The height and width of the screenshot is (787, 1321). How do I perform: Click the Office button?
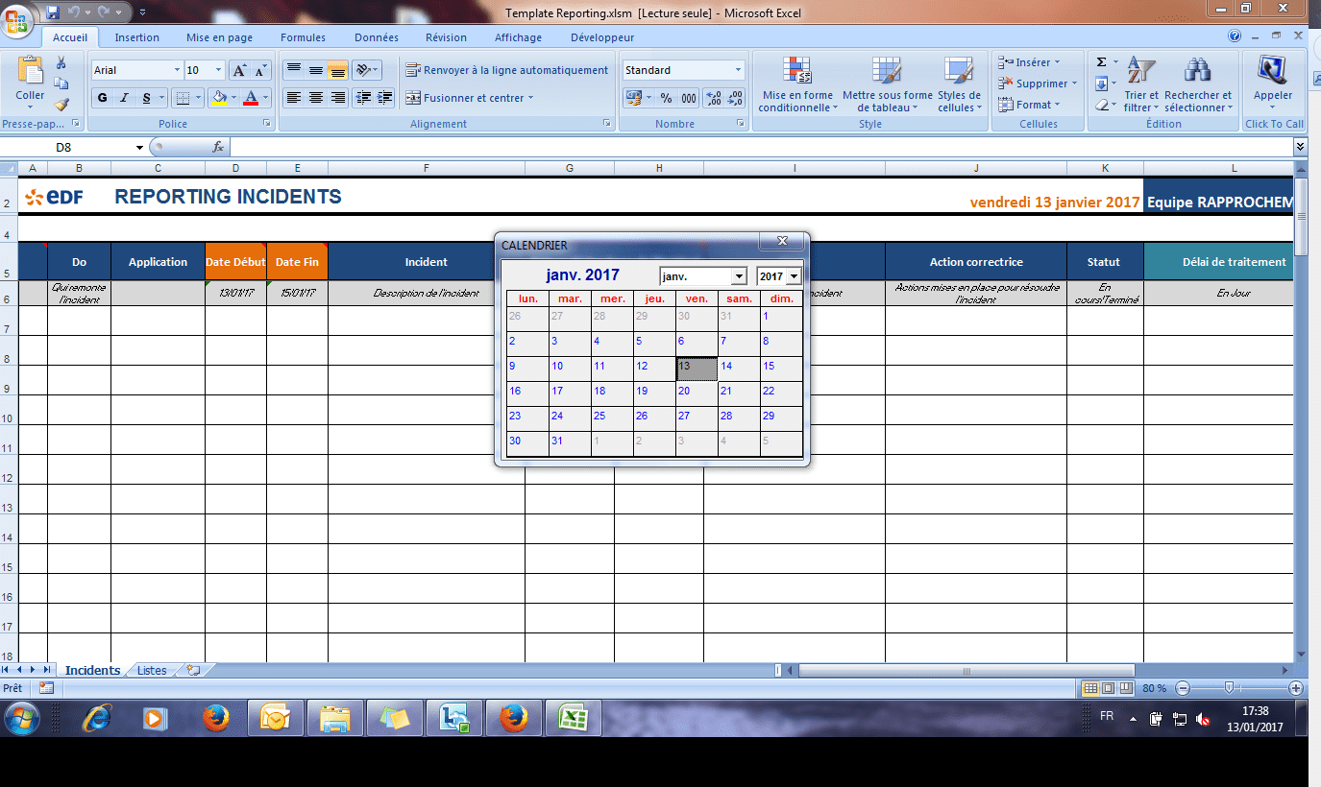click(16, 19)
